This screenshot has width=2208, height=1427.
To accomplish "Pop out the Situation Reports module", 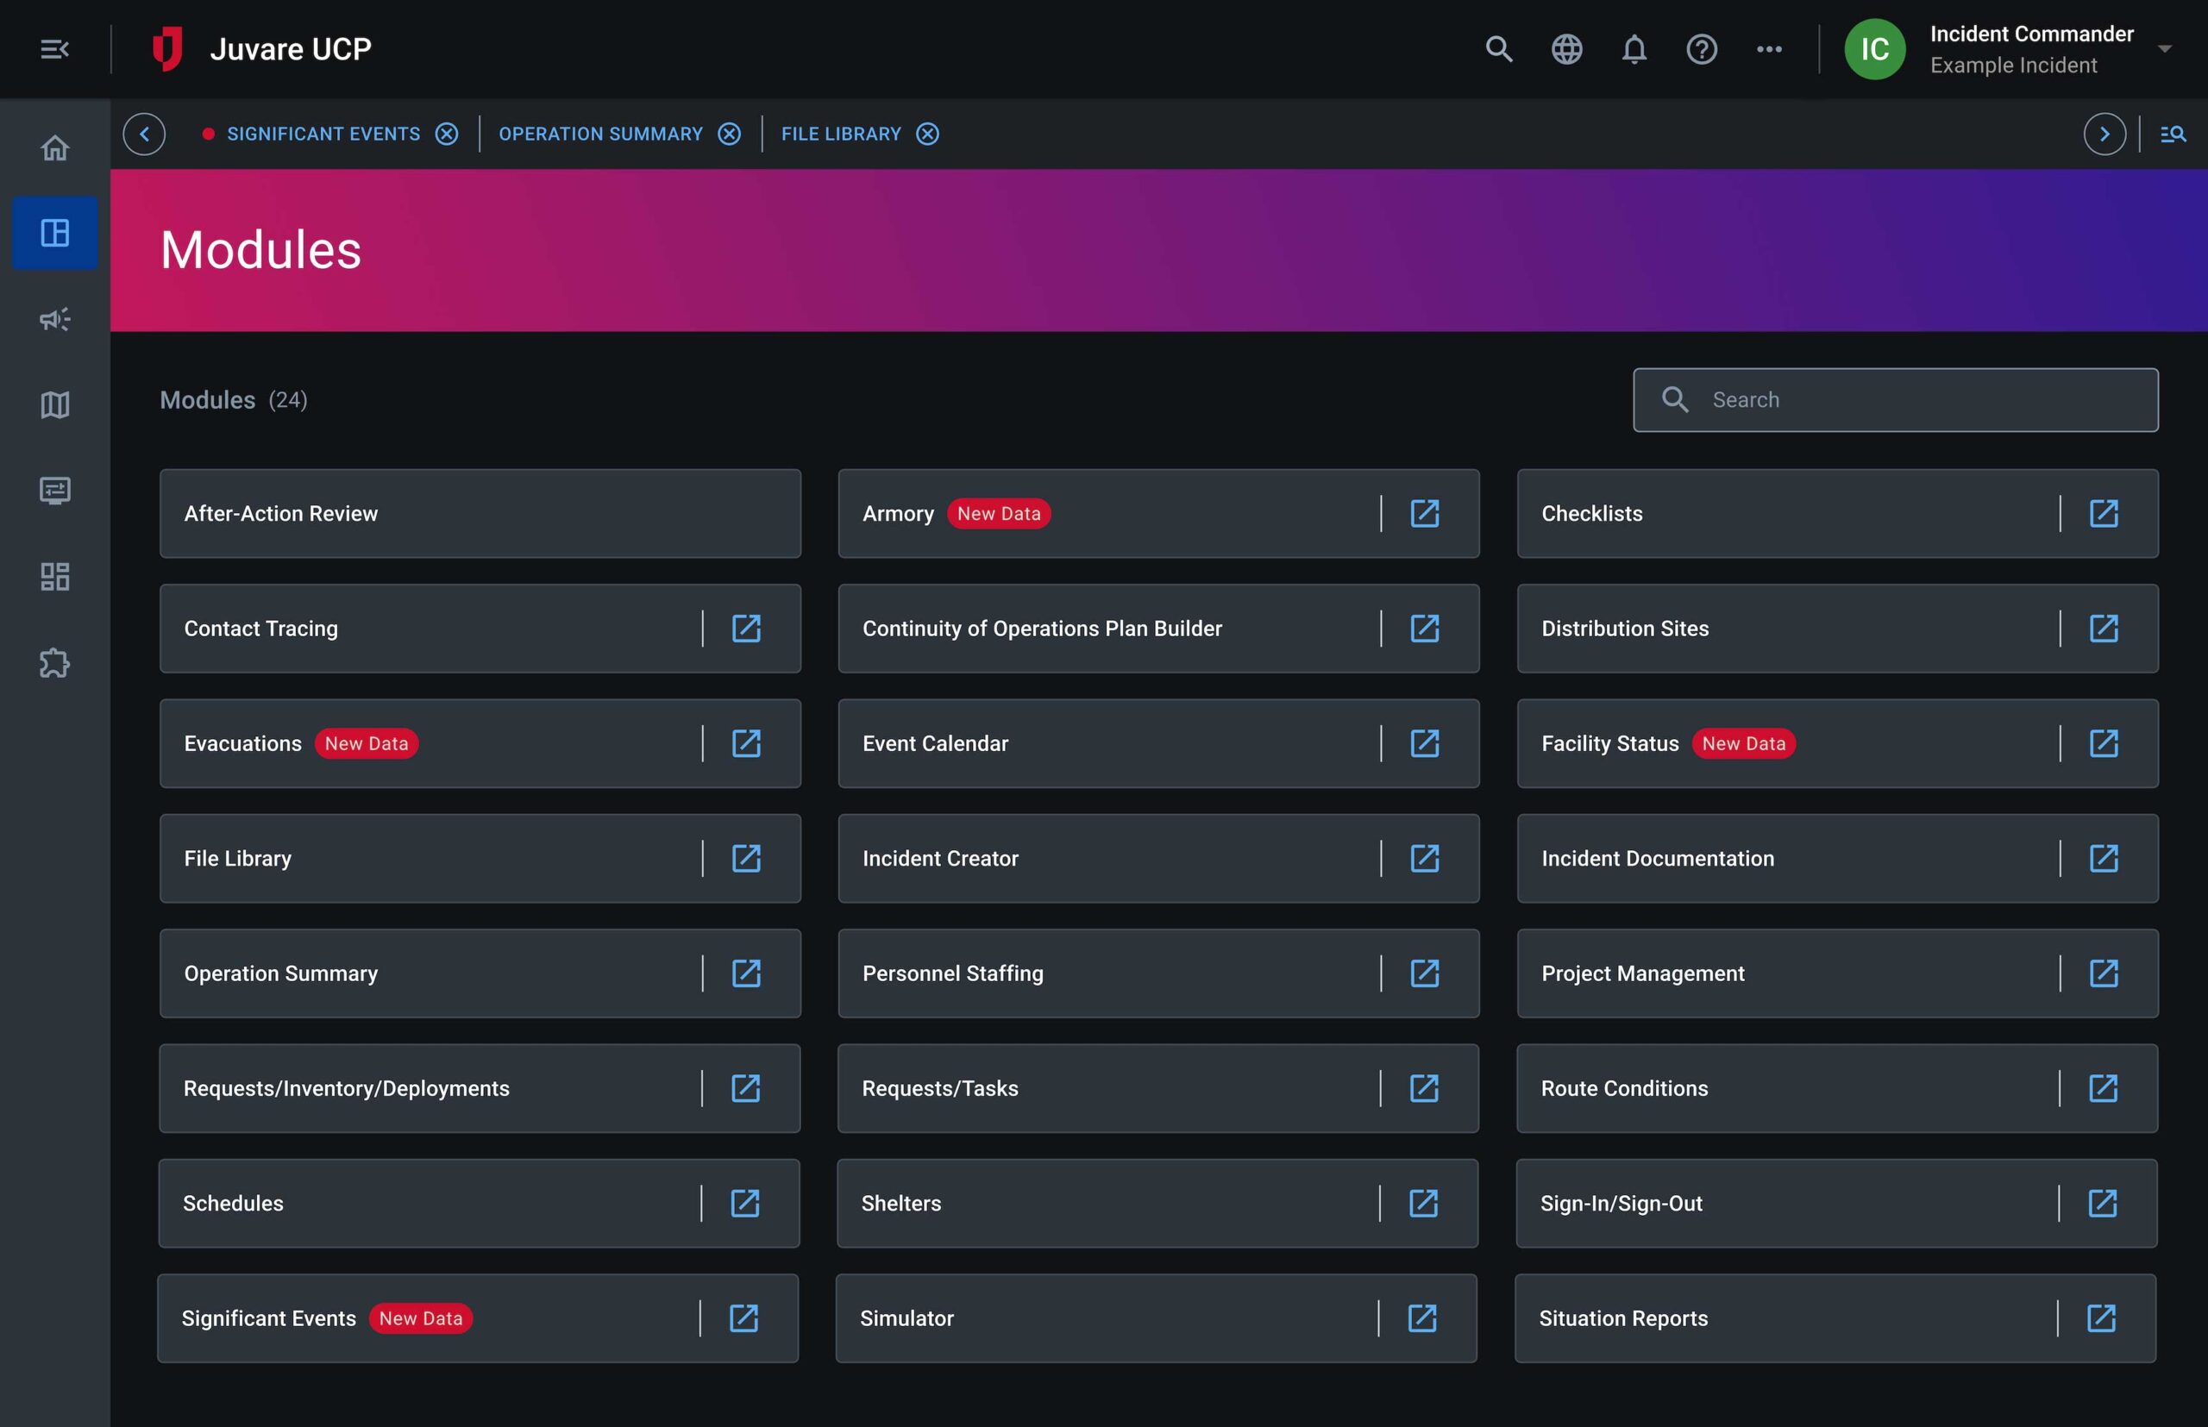I will click(x=2100, y=1317).
